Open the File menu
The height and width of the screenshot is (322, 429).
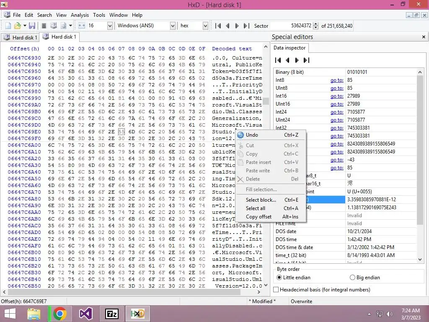[x=17, y=15]
